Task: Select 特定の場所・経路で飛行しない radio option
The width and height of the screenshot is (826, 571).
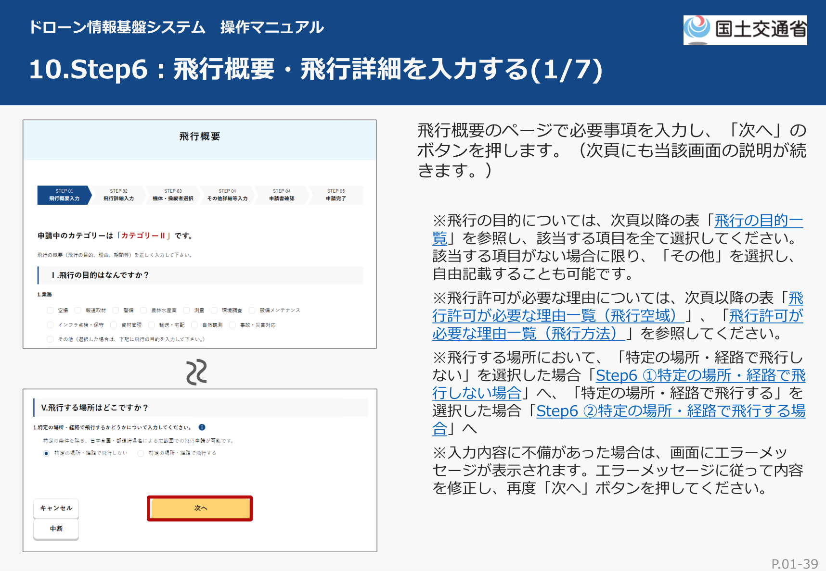Action: [46, 453]
